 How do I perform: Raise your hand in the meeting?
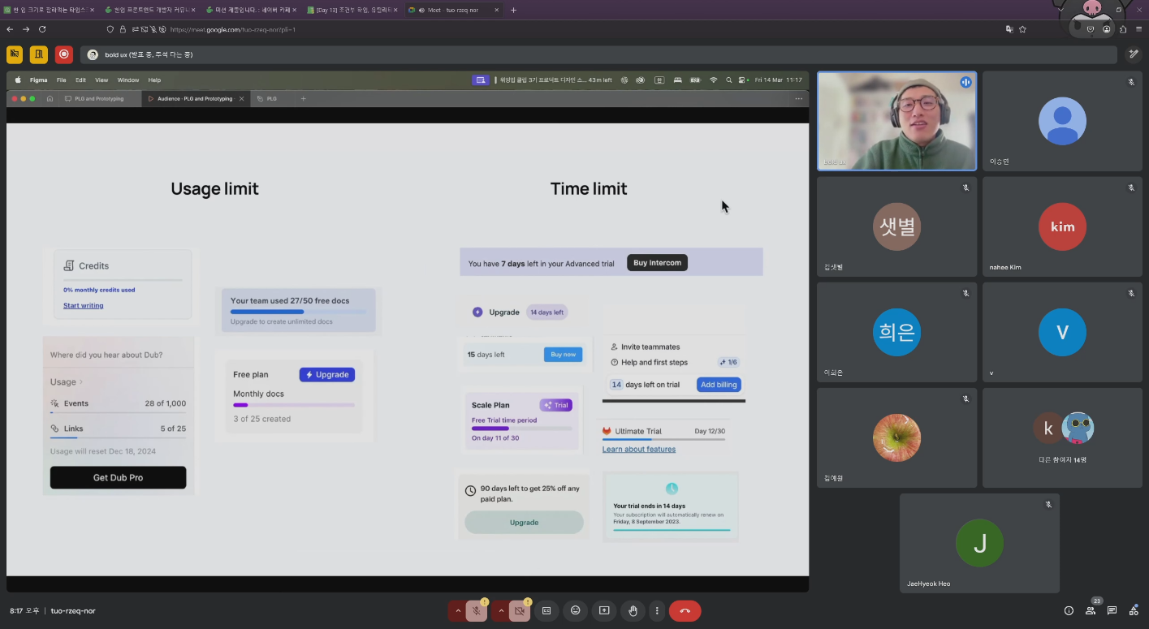click(x=633, y=611)
